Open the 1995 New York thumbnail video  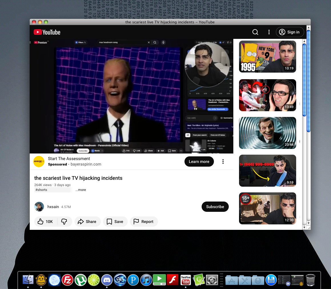(268, 57)
